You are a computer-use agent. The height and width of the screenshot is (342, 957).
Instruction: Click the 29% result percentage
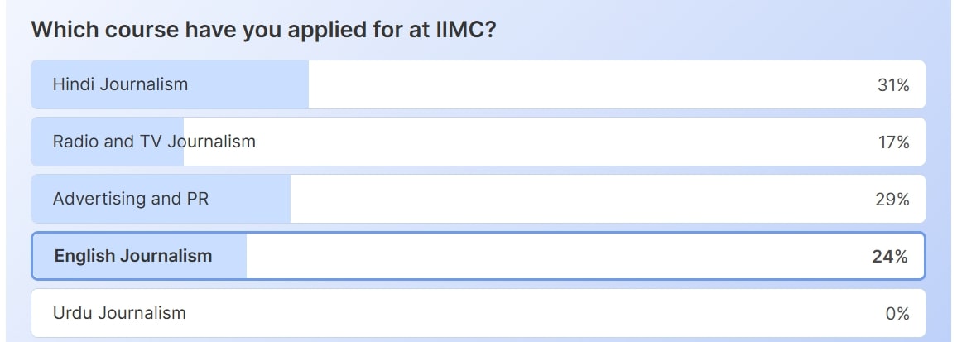click(893, 200)
